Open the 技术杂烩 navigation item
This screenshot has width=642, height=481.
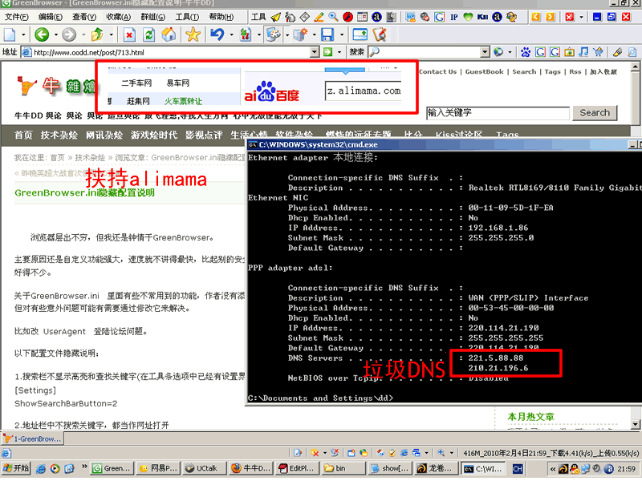(x=59, y=135)
